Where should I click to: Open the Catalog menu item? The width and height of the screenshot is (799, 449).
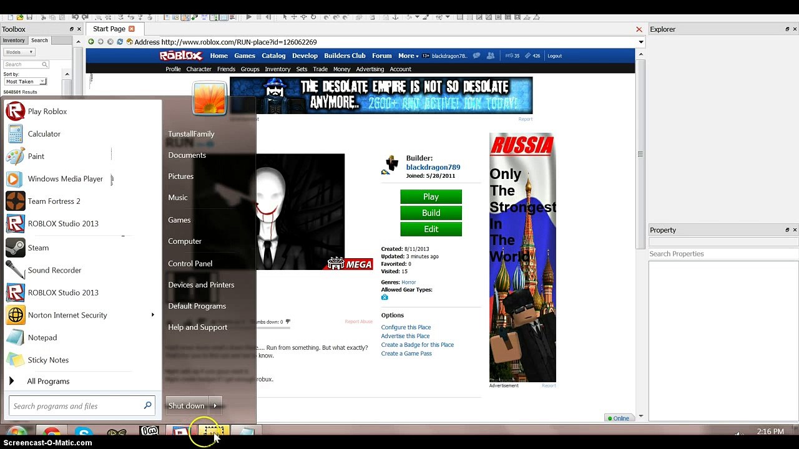pos(273,56)
